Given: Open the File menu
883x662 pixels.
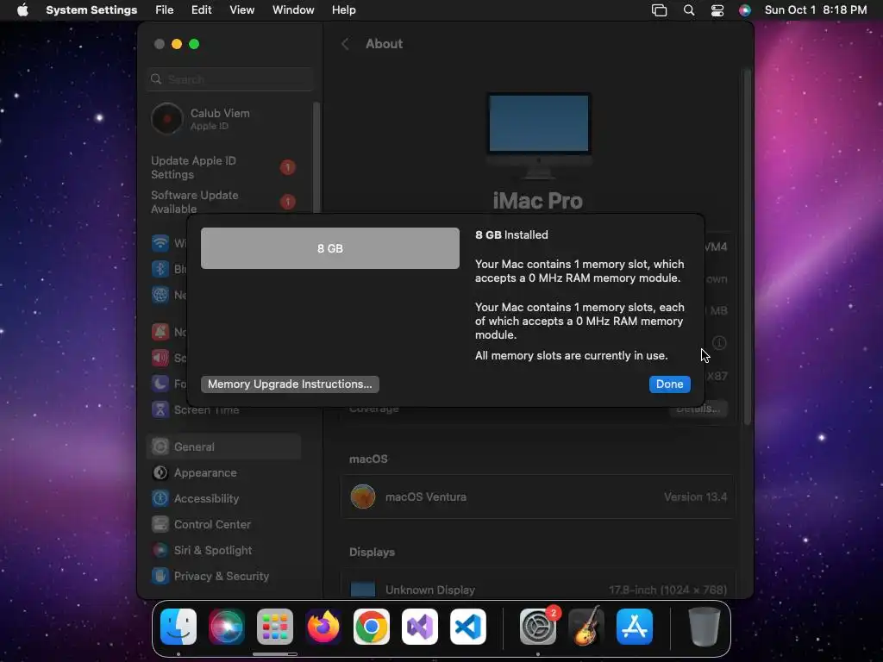Looking at the screenshot, I should 165,10.
